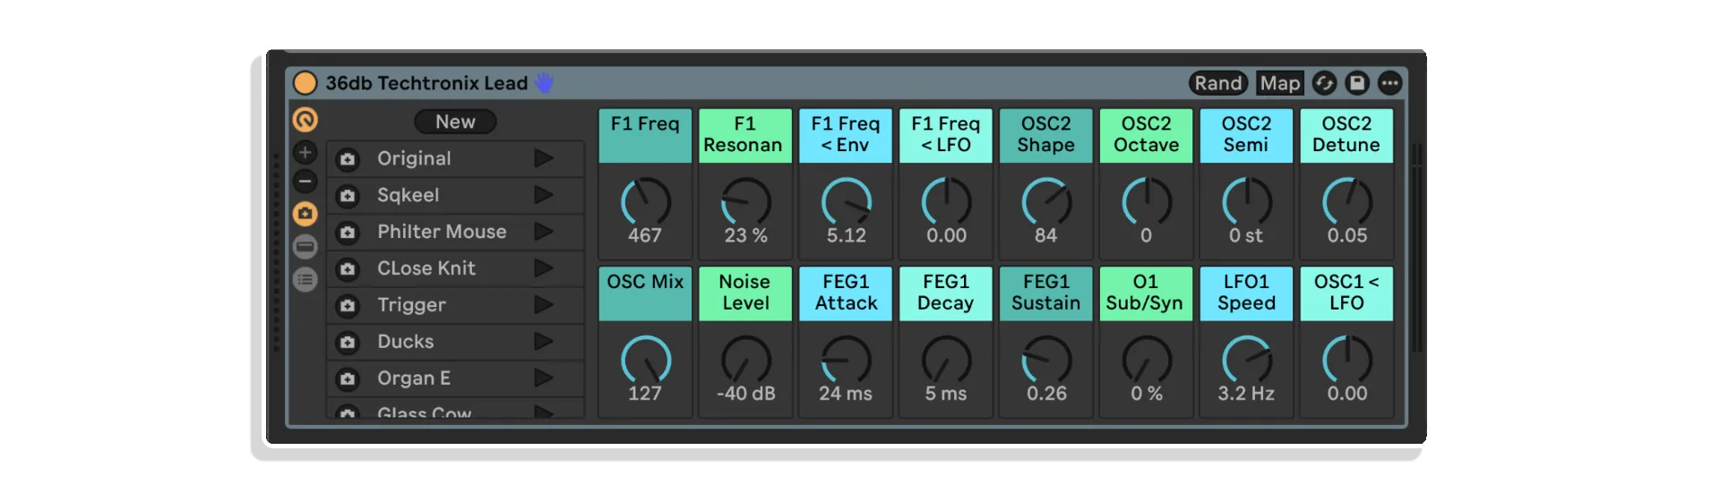Remove macro with the minus icon
The image size is (1720, 493).
click(305, 182)
